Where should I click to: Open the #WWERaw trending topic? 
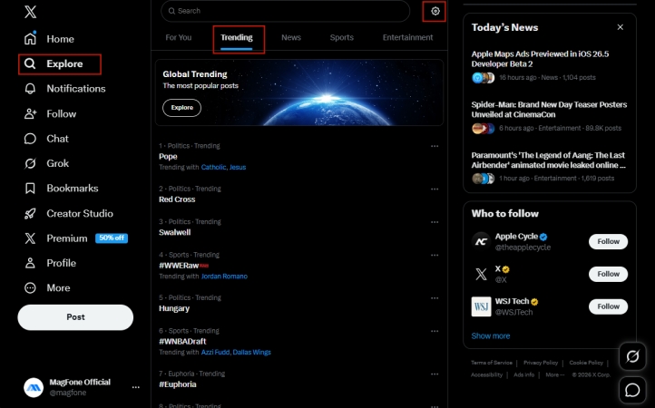[179, 266]
